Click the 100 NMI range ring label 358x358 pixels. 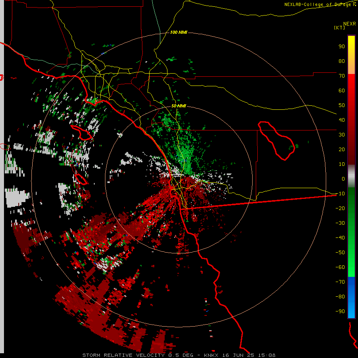[179, 33]
